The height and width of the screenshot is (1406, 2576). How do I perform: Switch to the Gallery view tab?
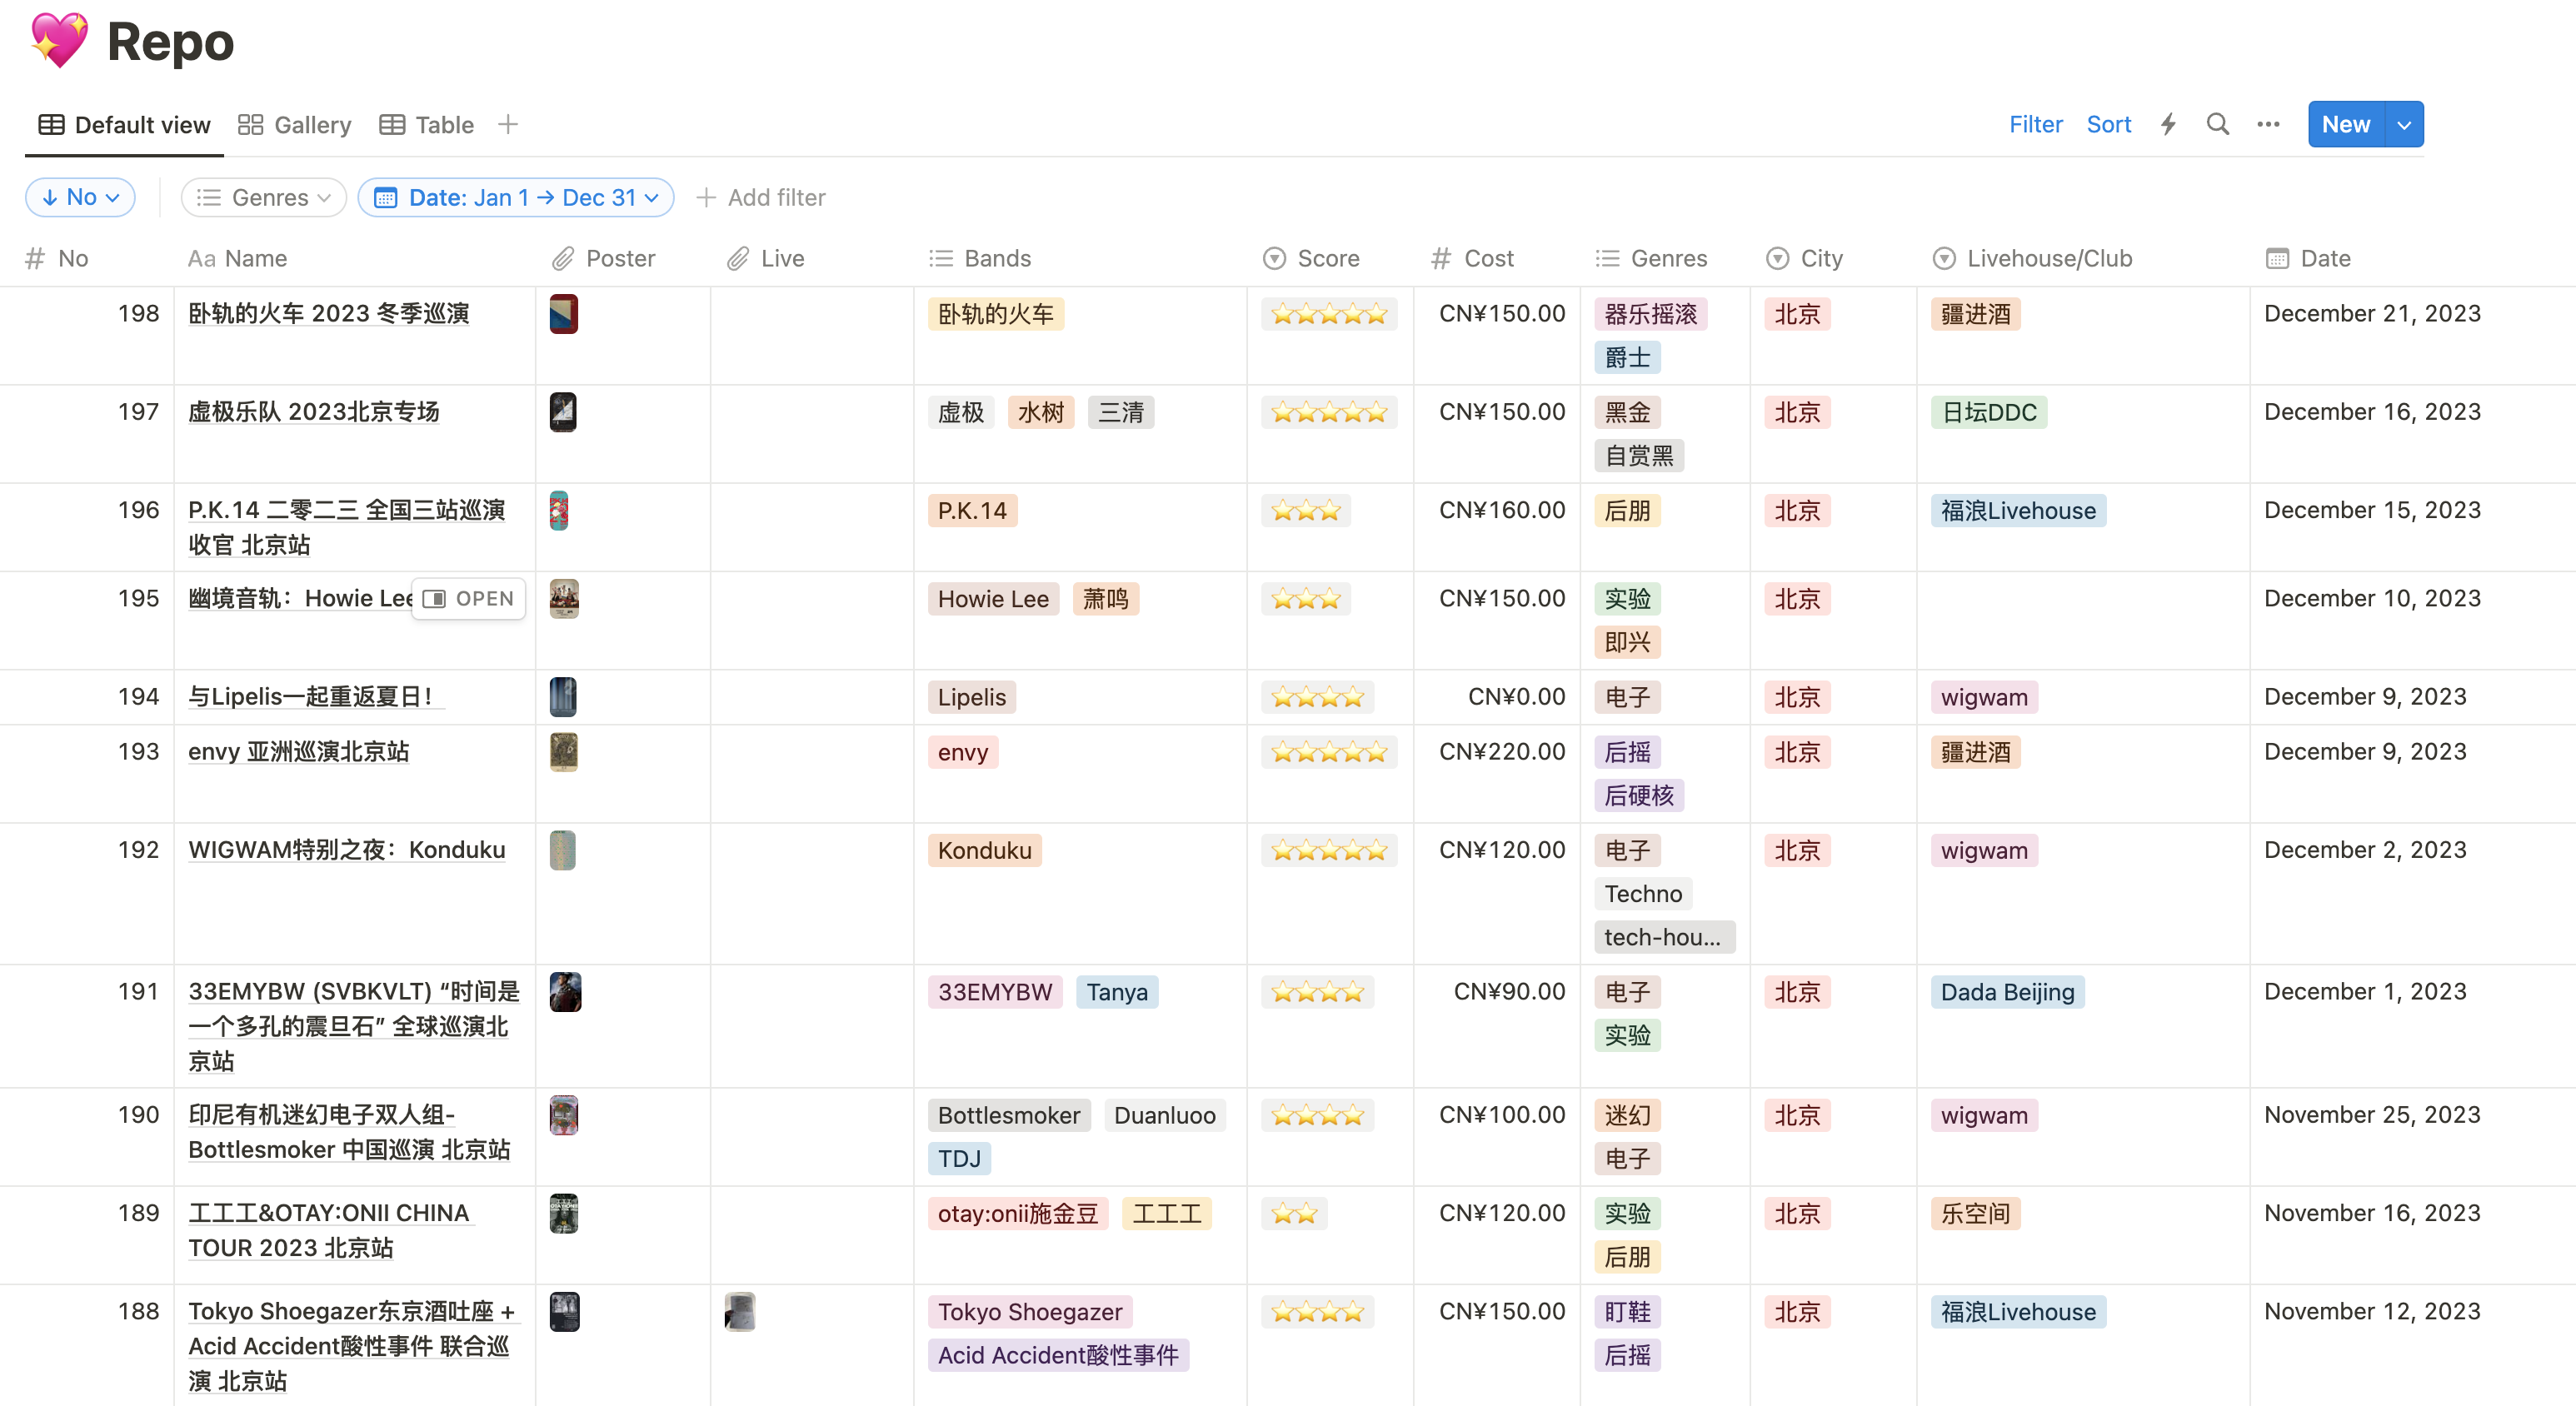[295, 124]
